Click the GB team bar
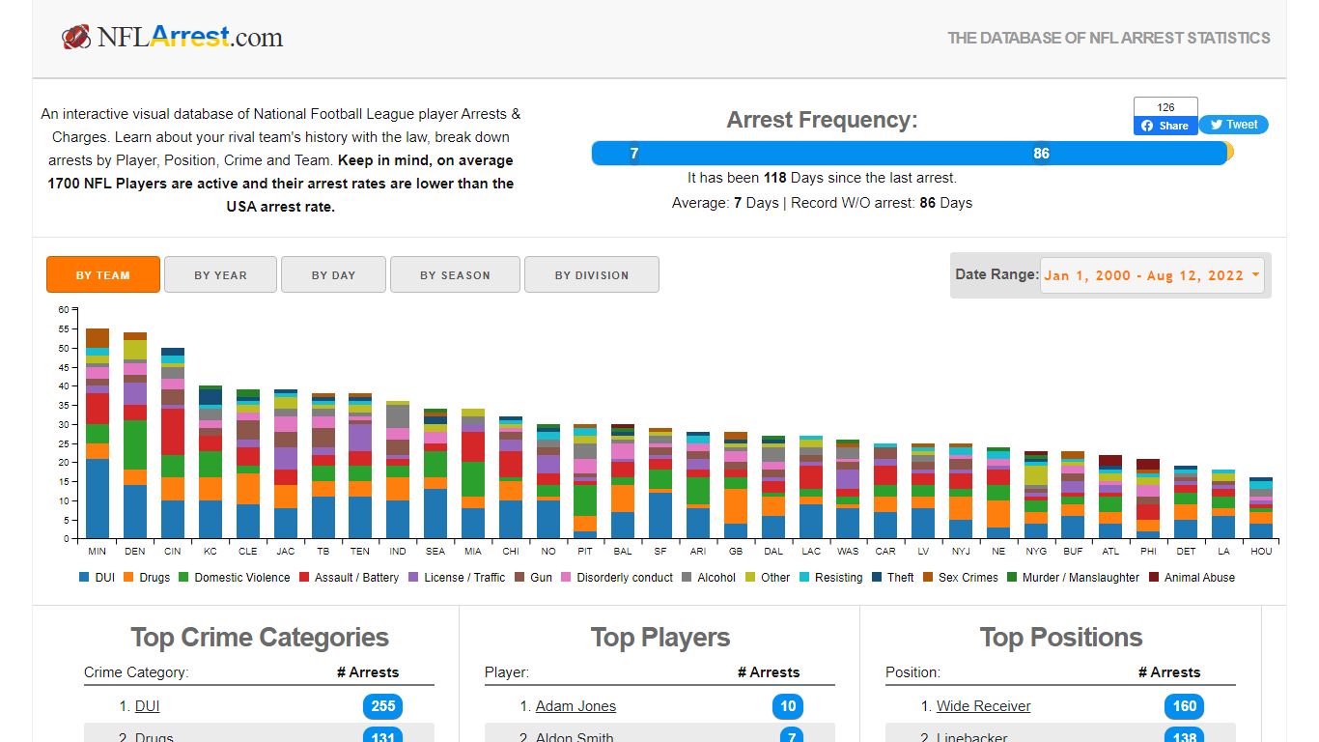Image resolution: width=1319 pixels, height=742 pixels. (x=736, y=485)
